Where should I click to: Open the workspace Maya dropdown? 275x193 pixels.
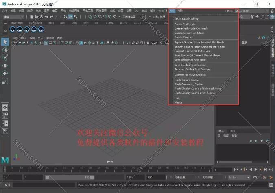coord(252,11)
